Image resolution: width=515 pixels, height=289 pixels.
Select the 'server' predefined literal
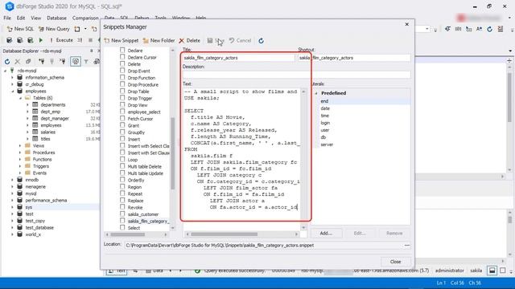[327, 144]
